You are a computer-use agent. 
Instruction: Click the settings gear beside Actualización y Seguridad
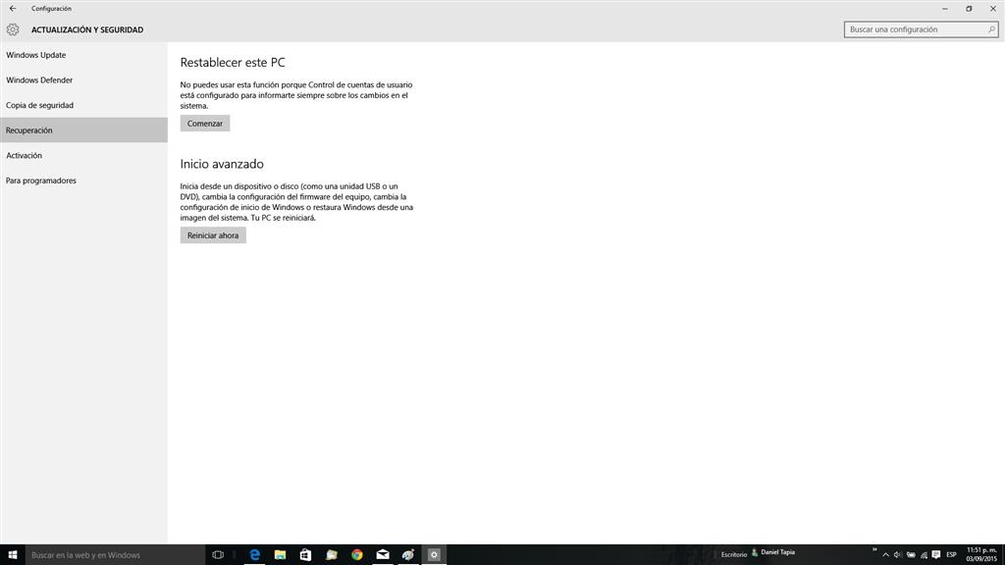click(x=13, y=29)
